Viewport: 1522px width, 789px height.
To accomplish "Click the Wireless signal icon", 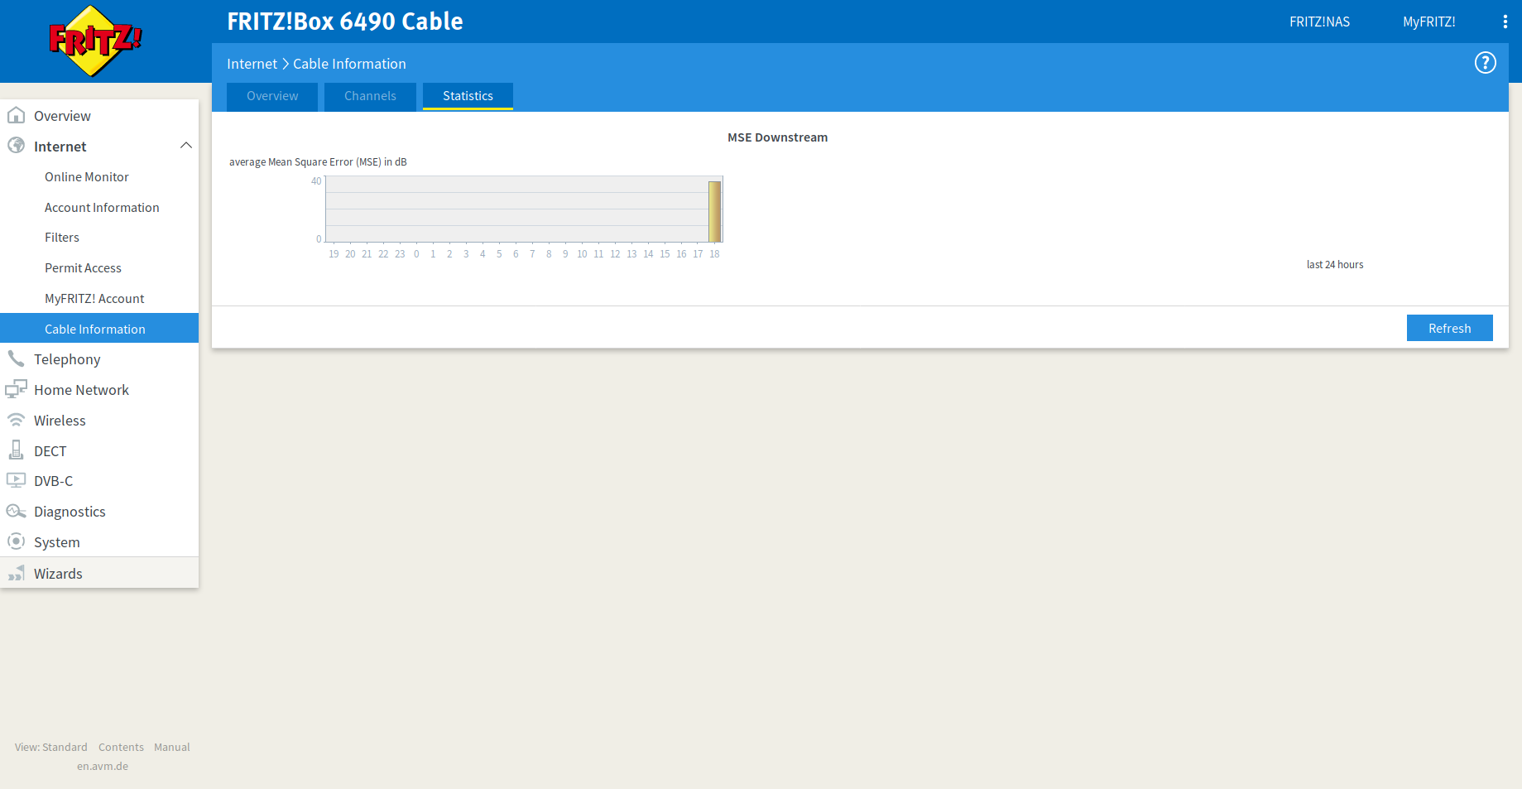I will click(16, 421).
